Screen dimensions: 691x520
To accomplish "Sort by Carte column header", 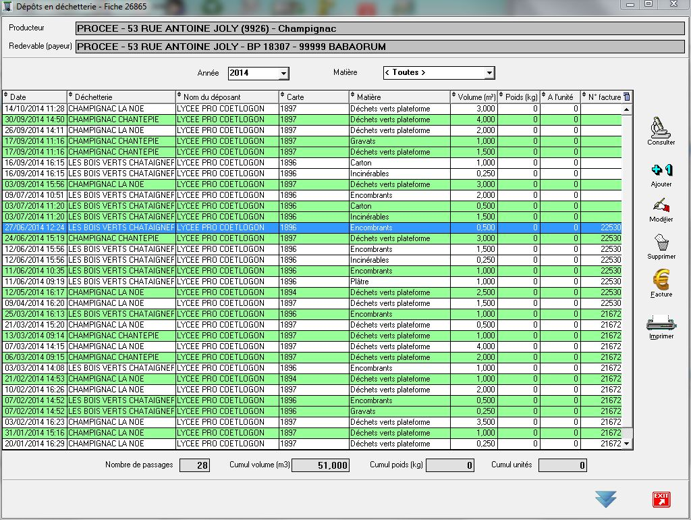I will point(314,97).
